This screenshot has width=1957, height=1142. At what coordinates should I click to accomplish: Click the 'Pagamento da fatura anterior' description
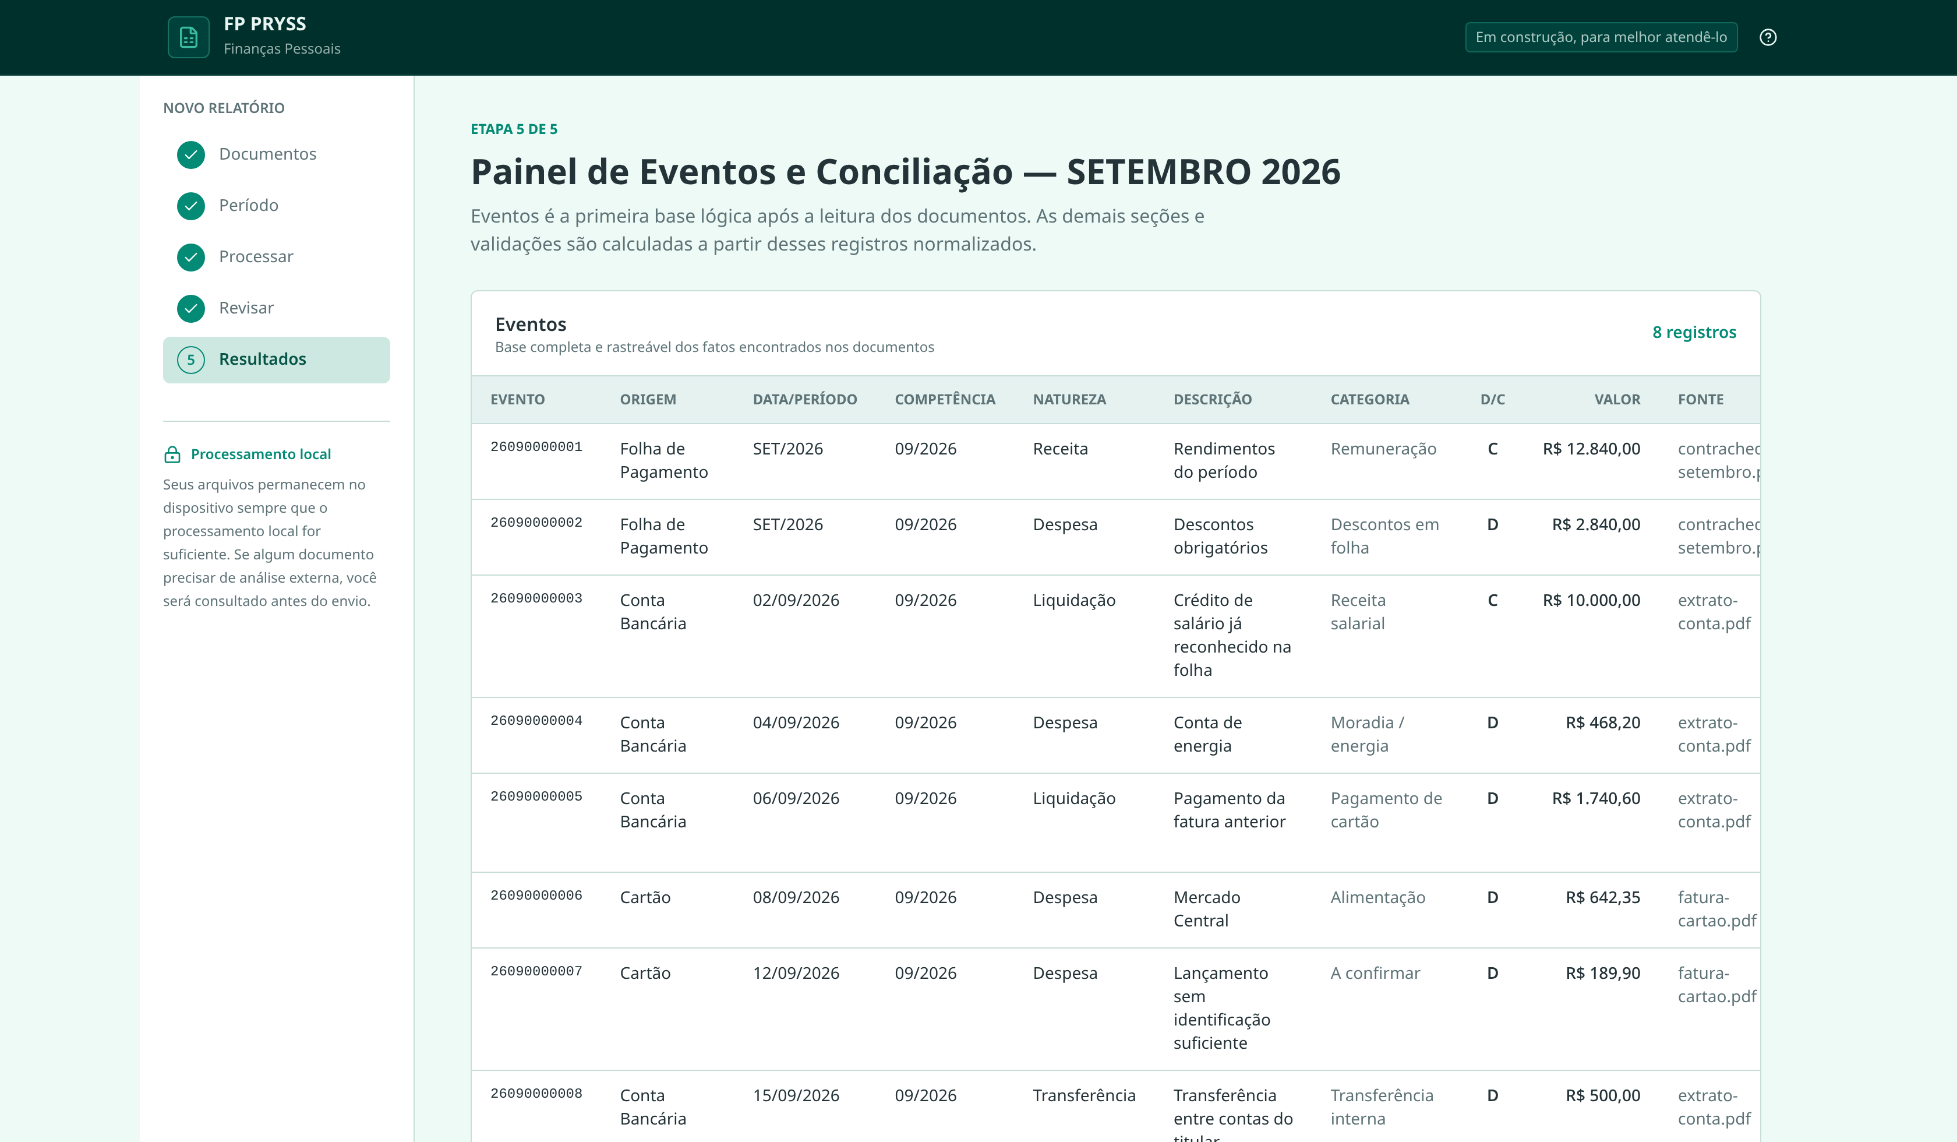(1230, 810)
